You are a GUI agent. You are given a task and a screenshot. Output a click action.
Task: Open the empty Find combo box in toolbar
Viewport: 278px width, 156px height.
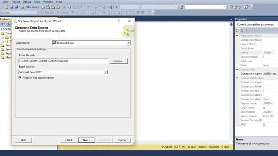tap(205, 7)
